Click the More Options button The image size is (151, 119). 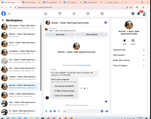pyautogui.click(x=92, y=35)
